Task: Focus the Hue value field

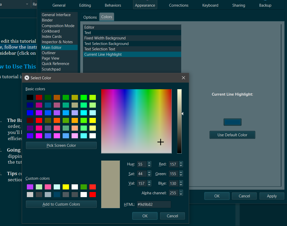Action: point(142,164)
